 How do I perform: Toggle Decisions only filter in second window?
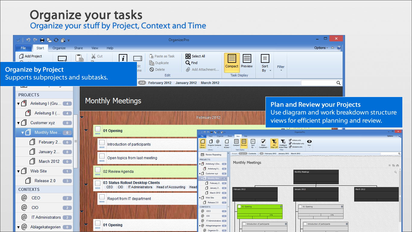[x=296, y=147]
